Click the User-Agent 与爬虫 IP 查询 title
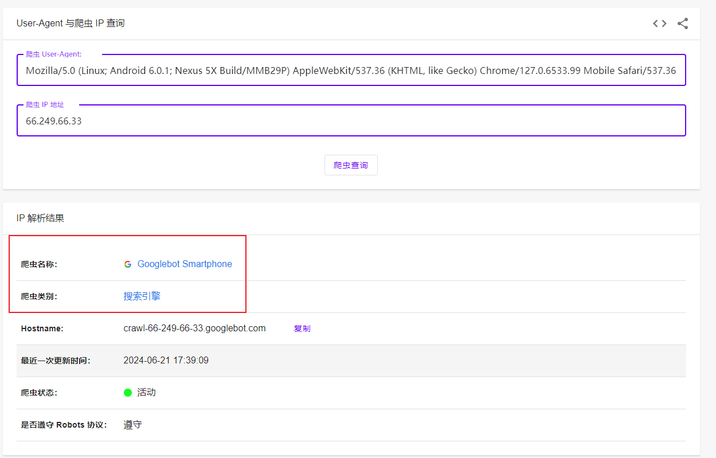 [71, 24]
